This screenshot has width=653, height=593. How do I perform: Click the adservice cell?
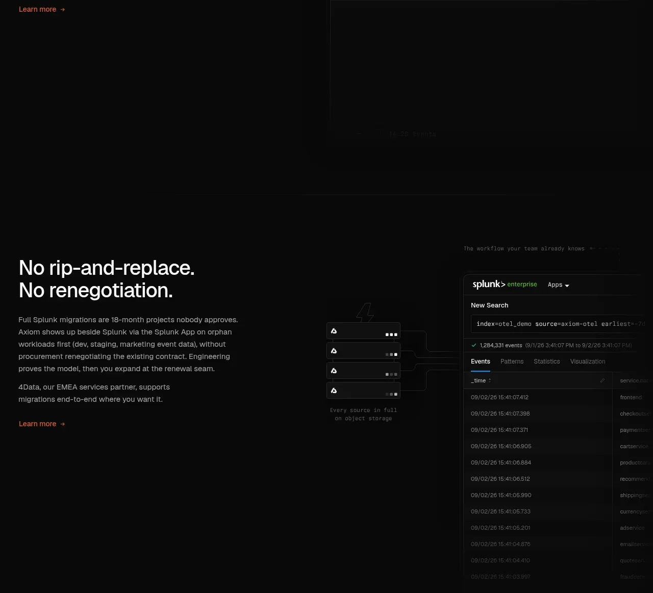[632, 528]
